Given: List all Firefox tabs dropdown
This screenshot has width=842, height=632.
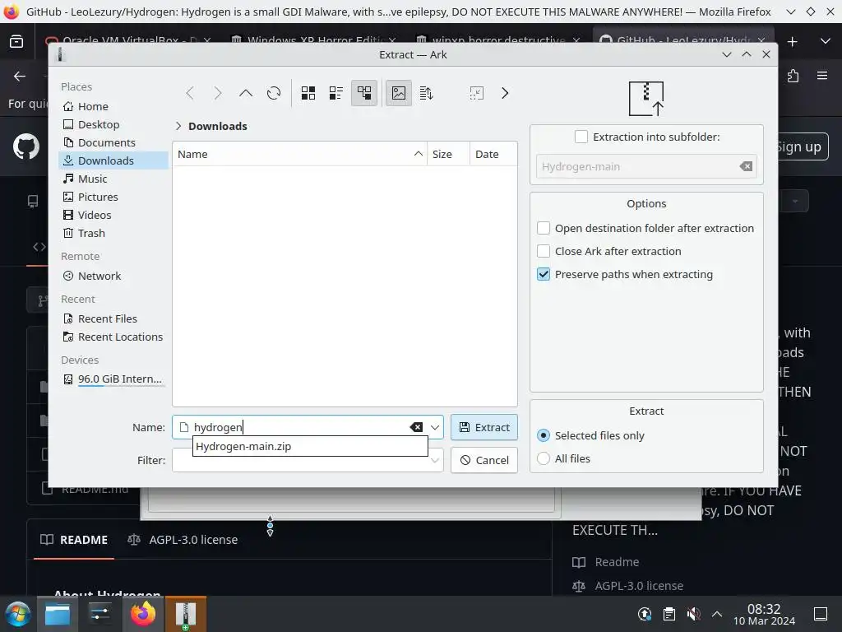Looking at the screenshot, I should 826,42.
